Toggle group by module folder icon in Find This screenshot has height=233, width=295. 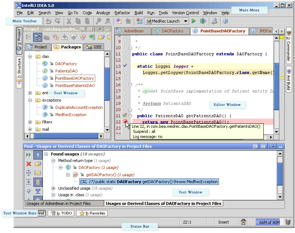point(38,164)
